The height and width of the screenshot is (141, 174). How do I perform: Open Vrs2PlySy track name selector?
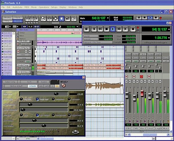tap(24, 48)
